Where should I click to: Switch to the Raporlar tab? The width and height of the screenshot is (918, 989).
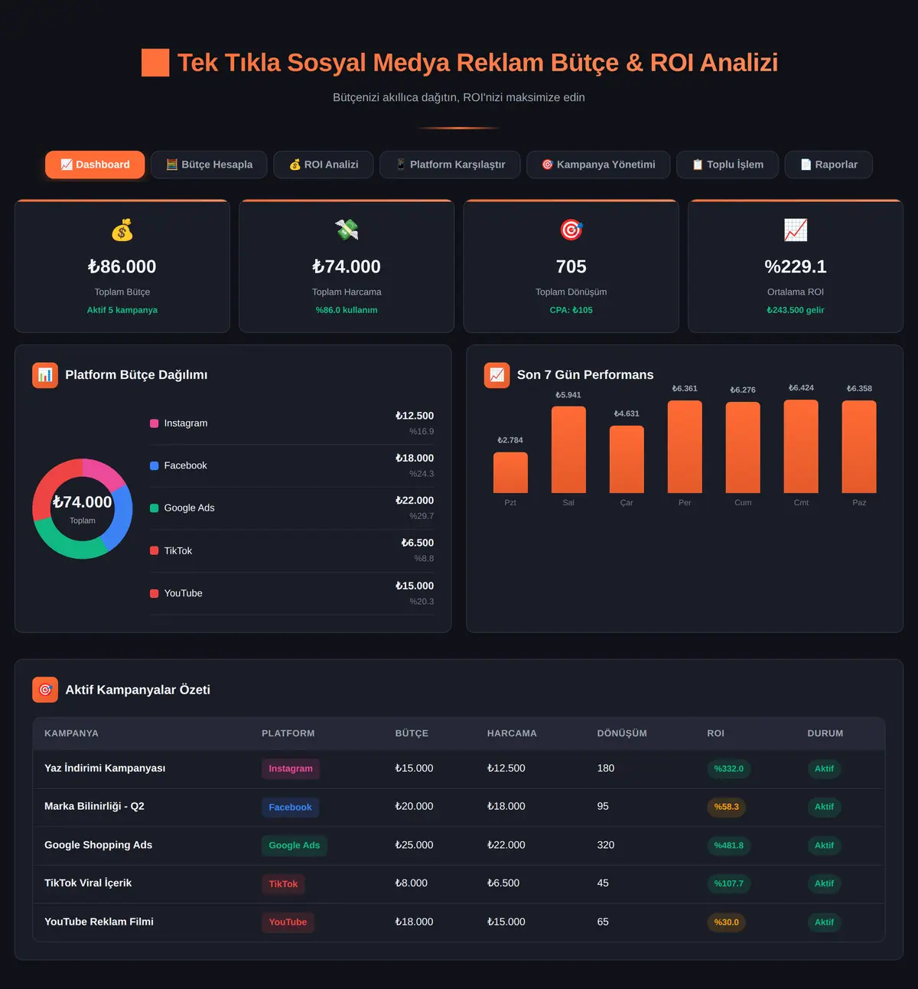coord(828,165)
